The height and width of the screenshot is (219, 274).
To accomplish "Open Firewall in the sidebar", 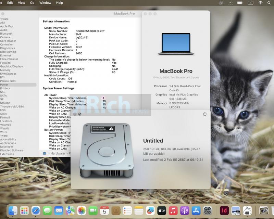I will pos(5,117).
